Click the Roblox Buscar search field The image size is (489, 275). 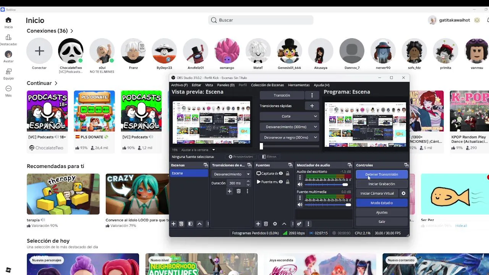coord(261,20)
